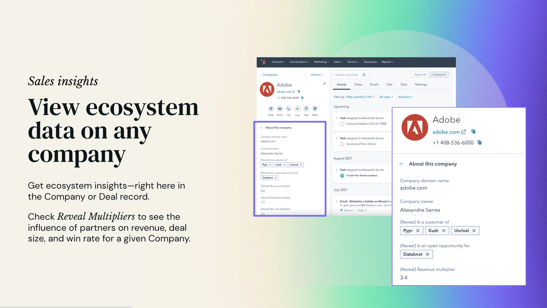Mark Send email from Simon task complete
Image resolution: width=547 pixels, height=308 pixels.
point(342,144)
